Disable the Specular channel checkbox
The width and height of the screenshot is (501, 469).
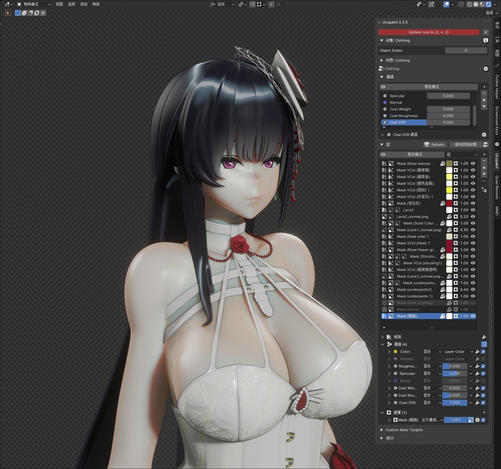483,374
